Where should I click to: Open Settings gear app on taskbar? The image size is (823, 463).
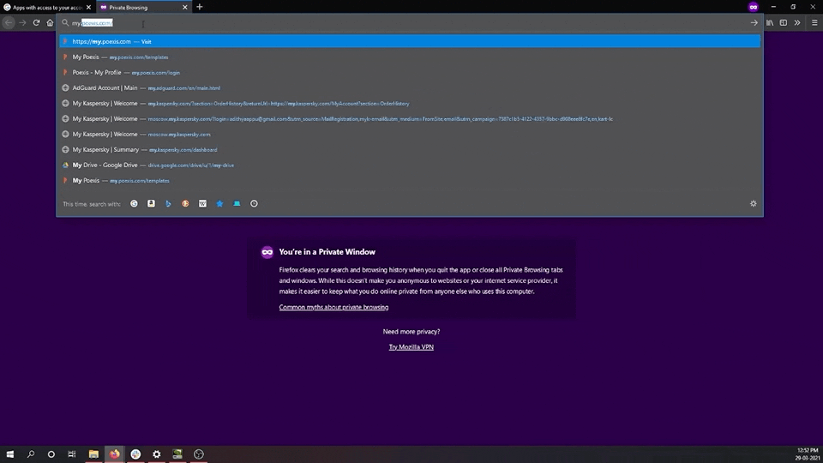[x=156, y=454]
